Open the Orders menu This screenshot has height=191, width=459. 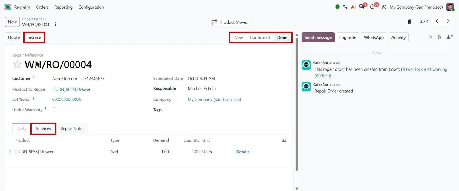point(42,7)
